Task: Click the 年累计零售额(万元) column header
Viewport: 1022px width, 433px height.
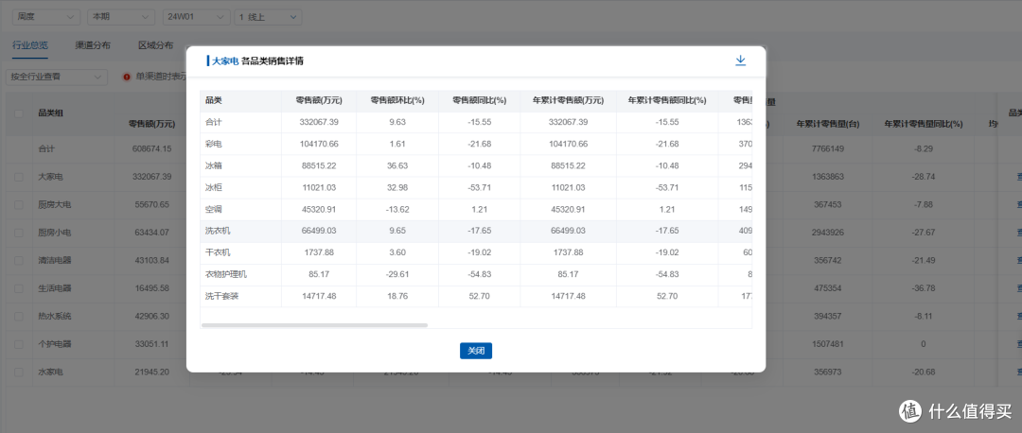Action: pos(569,100)
